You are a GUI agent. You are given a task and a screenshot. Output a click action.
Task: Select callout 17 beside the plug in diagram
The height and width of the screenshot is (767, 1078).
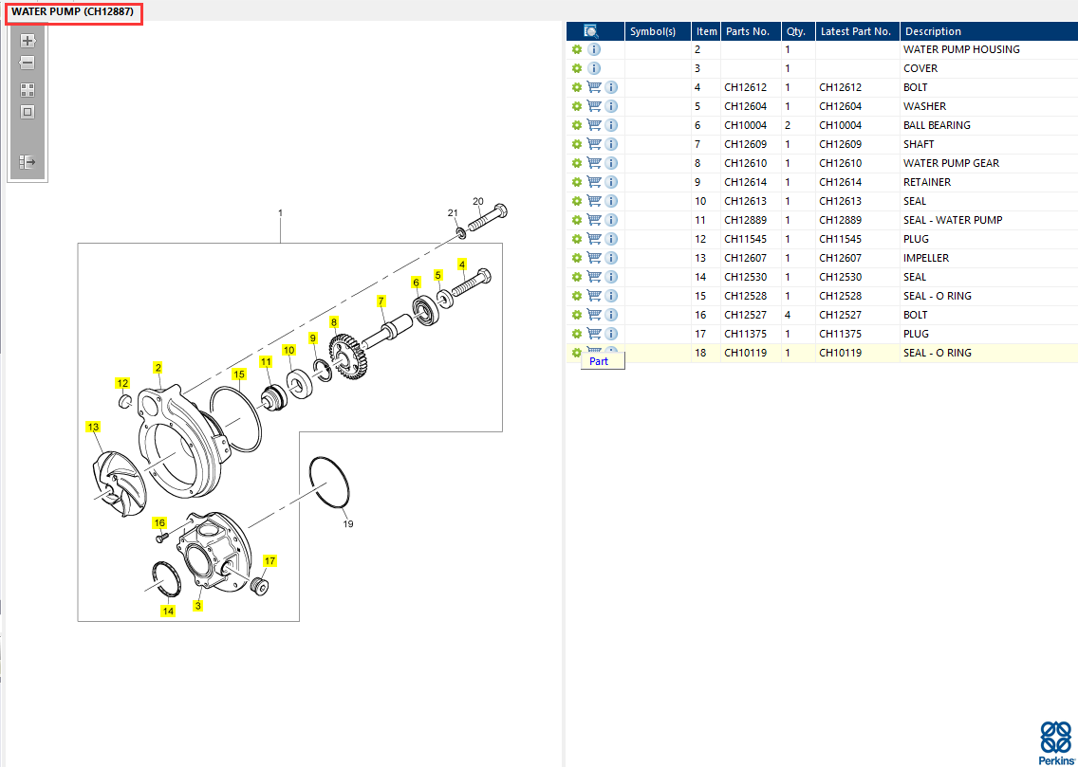click(x=270, y=561)
